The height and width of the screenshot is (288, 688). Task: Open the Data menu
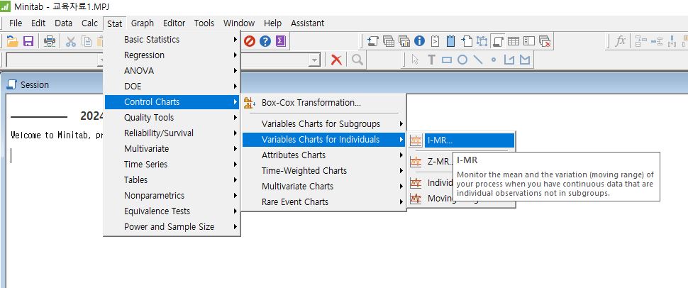point(63,23)
